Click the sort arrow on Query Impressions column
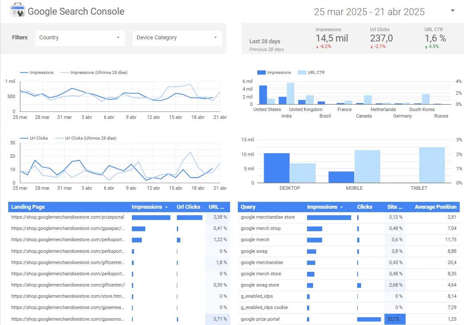This screenshot has height=325, width=464. point(342,207)
